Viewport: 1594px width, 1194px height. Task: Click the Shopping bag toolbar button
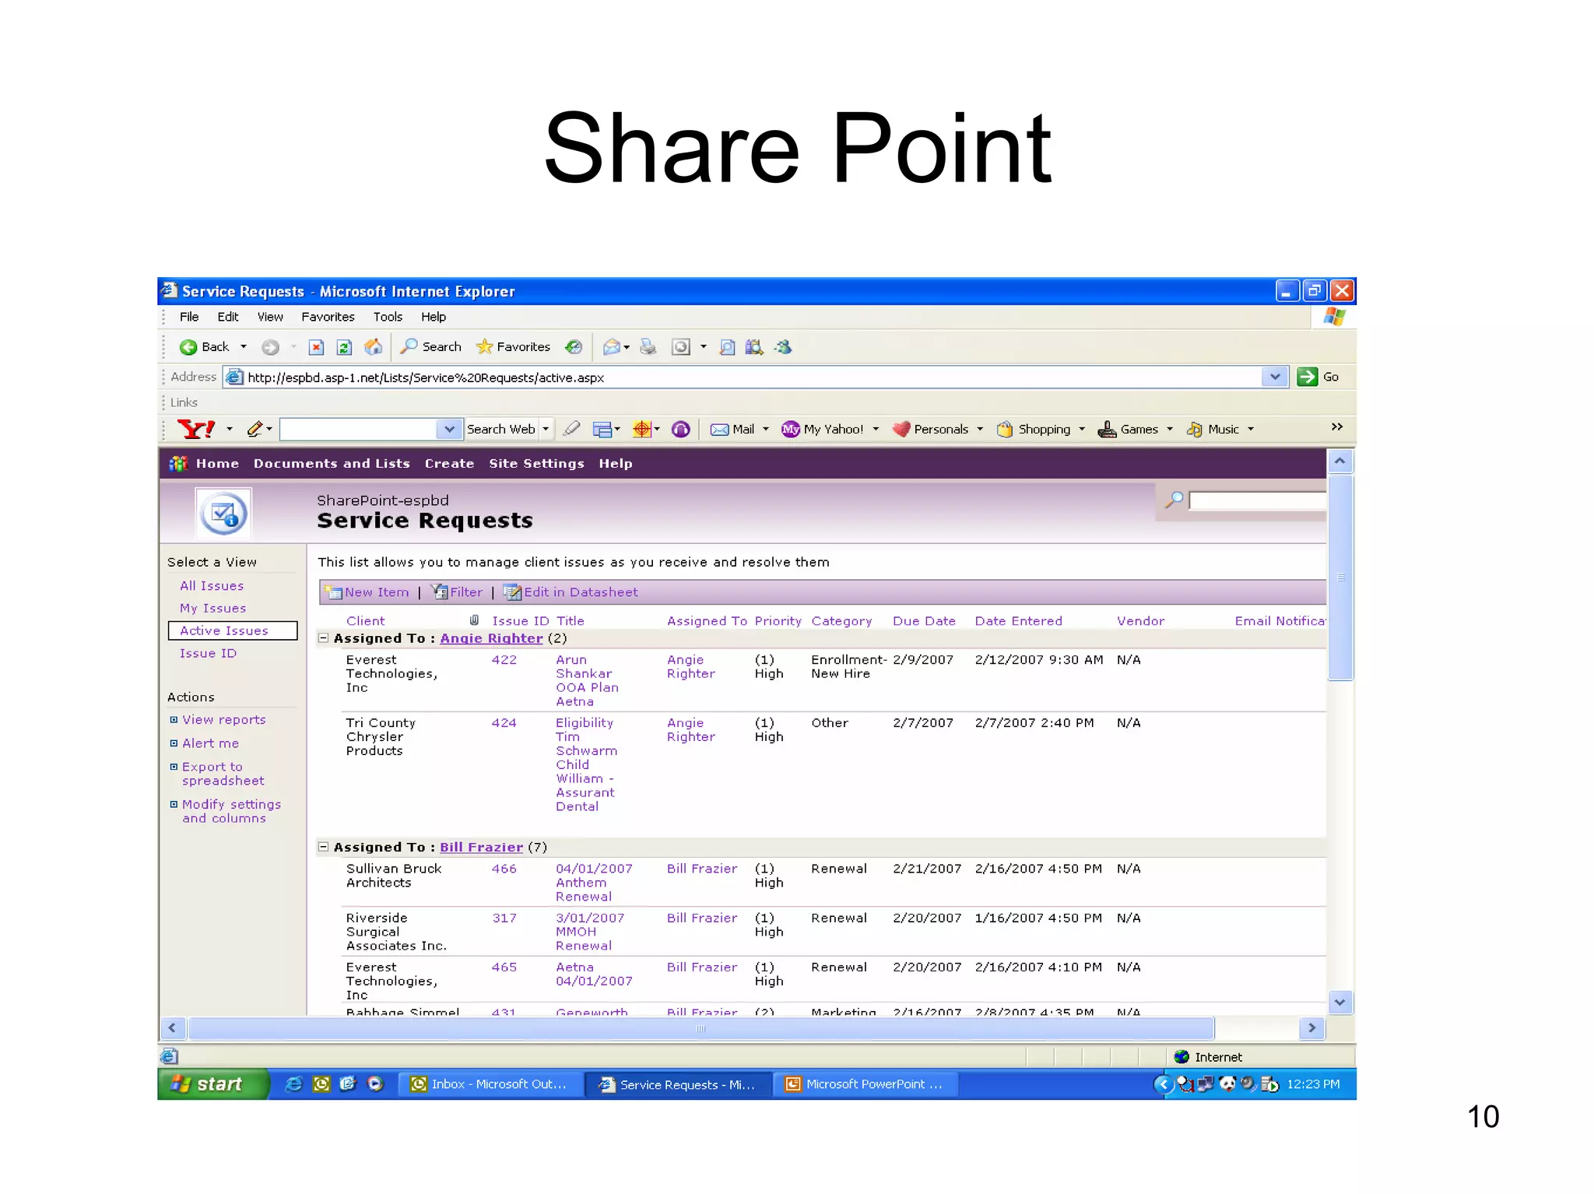(x=1034, y=429)
